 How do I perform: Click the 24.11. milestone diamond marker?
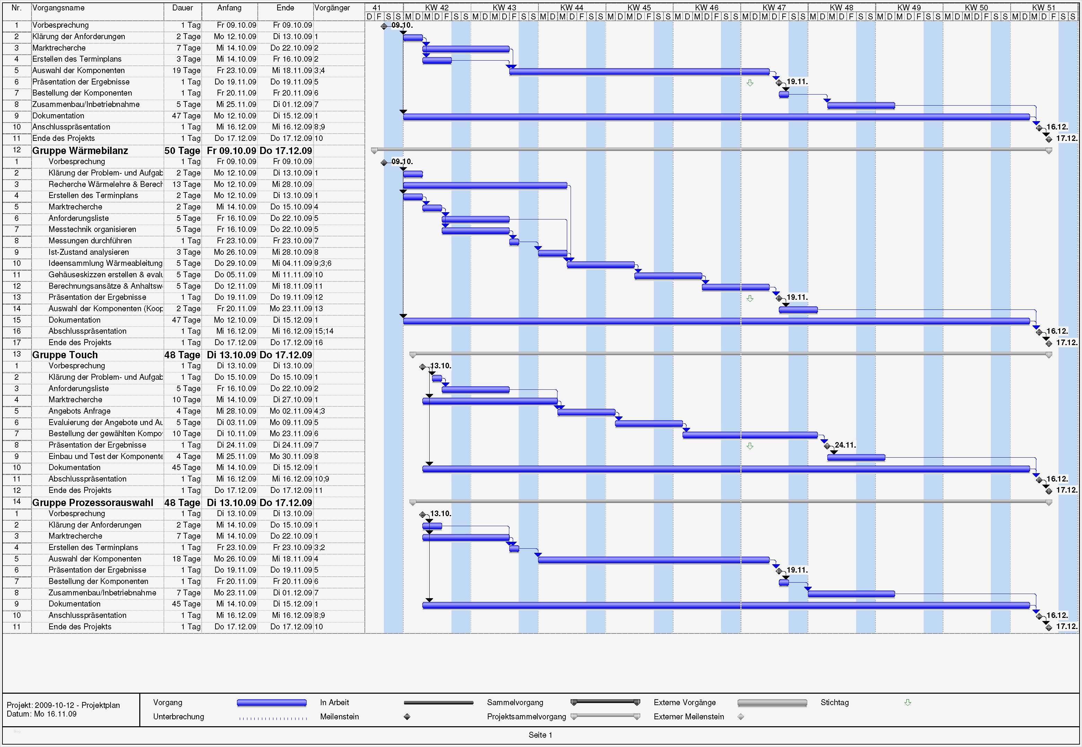click(827, 446)
